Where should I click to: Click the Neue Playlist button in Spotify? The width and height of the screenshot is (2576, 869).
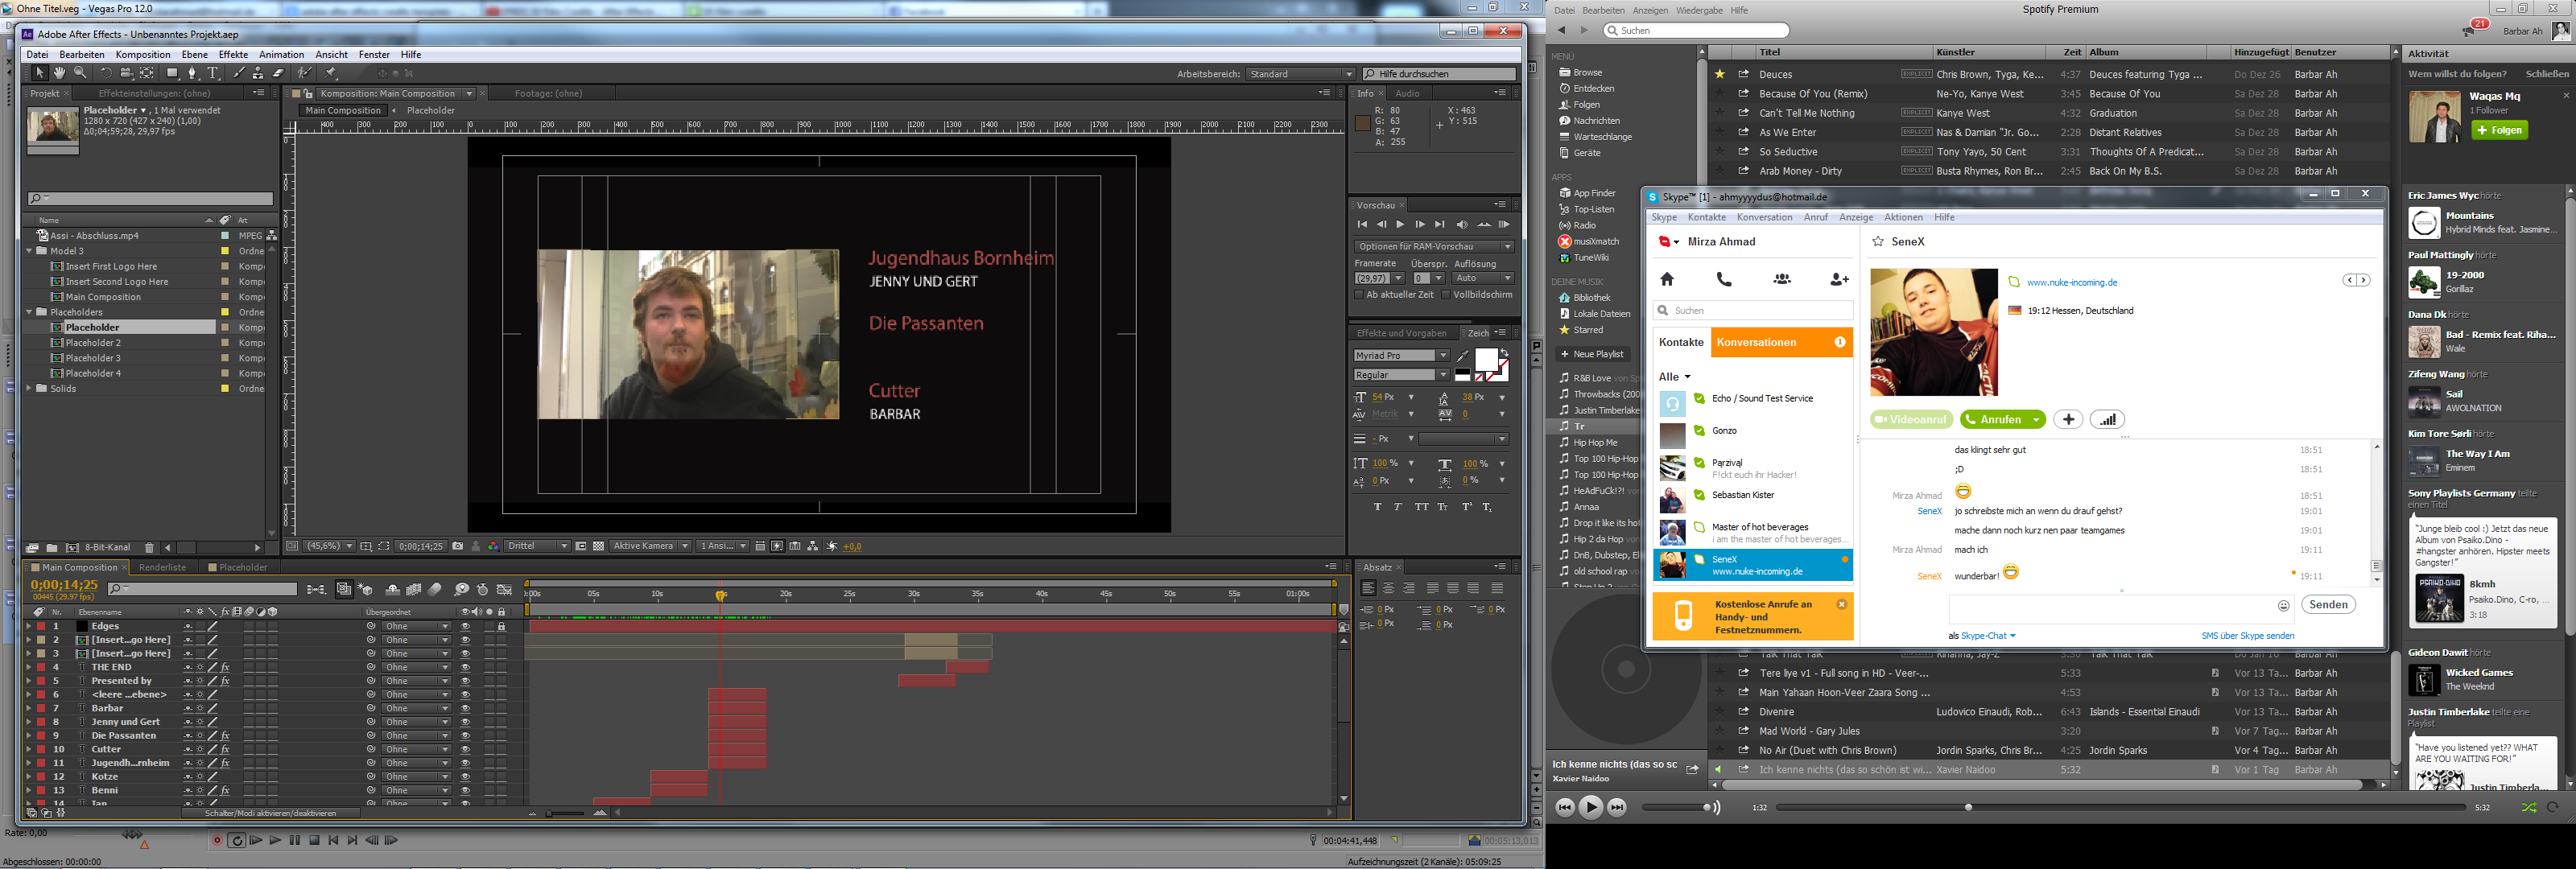click(1592, 354)
